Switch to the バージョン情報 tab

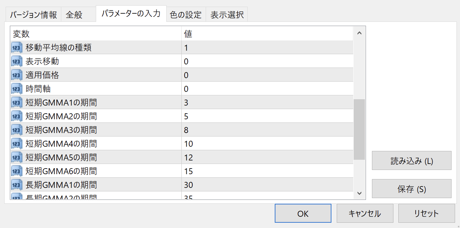click(33, 15)
